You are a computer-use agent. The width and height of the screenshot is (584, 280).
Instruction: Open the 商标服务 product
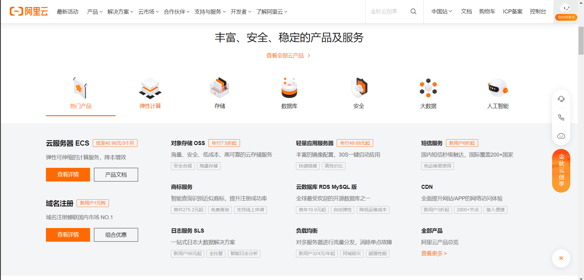(182, 187)
